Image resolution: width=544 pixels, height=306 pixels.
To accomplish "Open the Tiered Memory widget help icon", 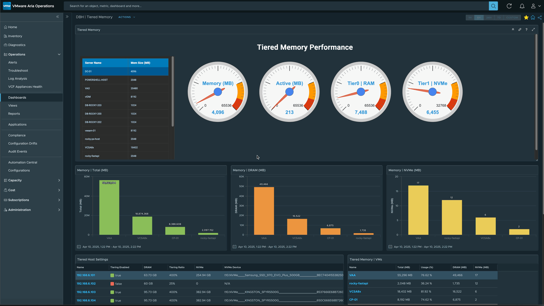I will coord(526,29).
